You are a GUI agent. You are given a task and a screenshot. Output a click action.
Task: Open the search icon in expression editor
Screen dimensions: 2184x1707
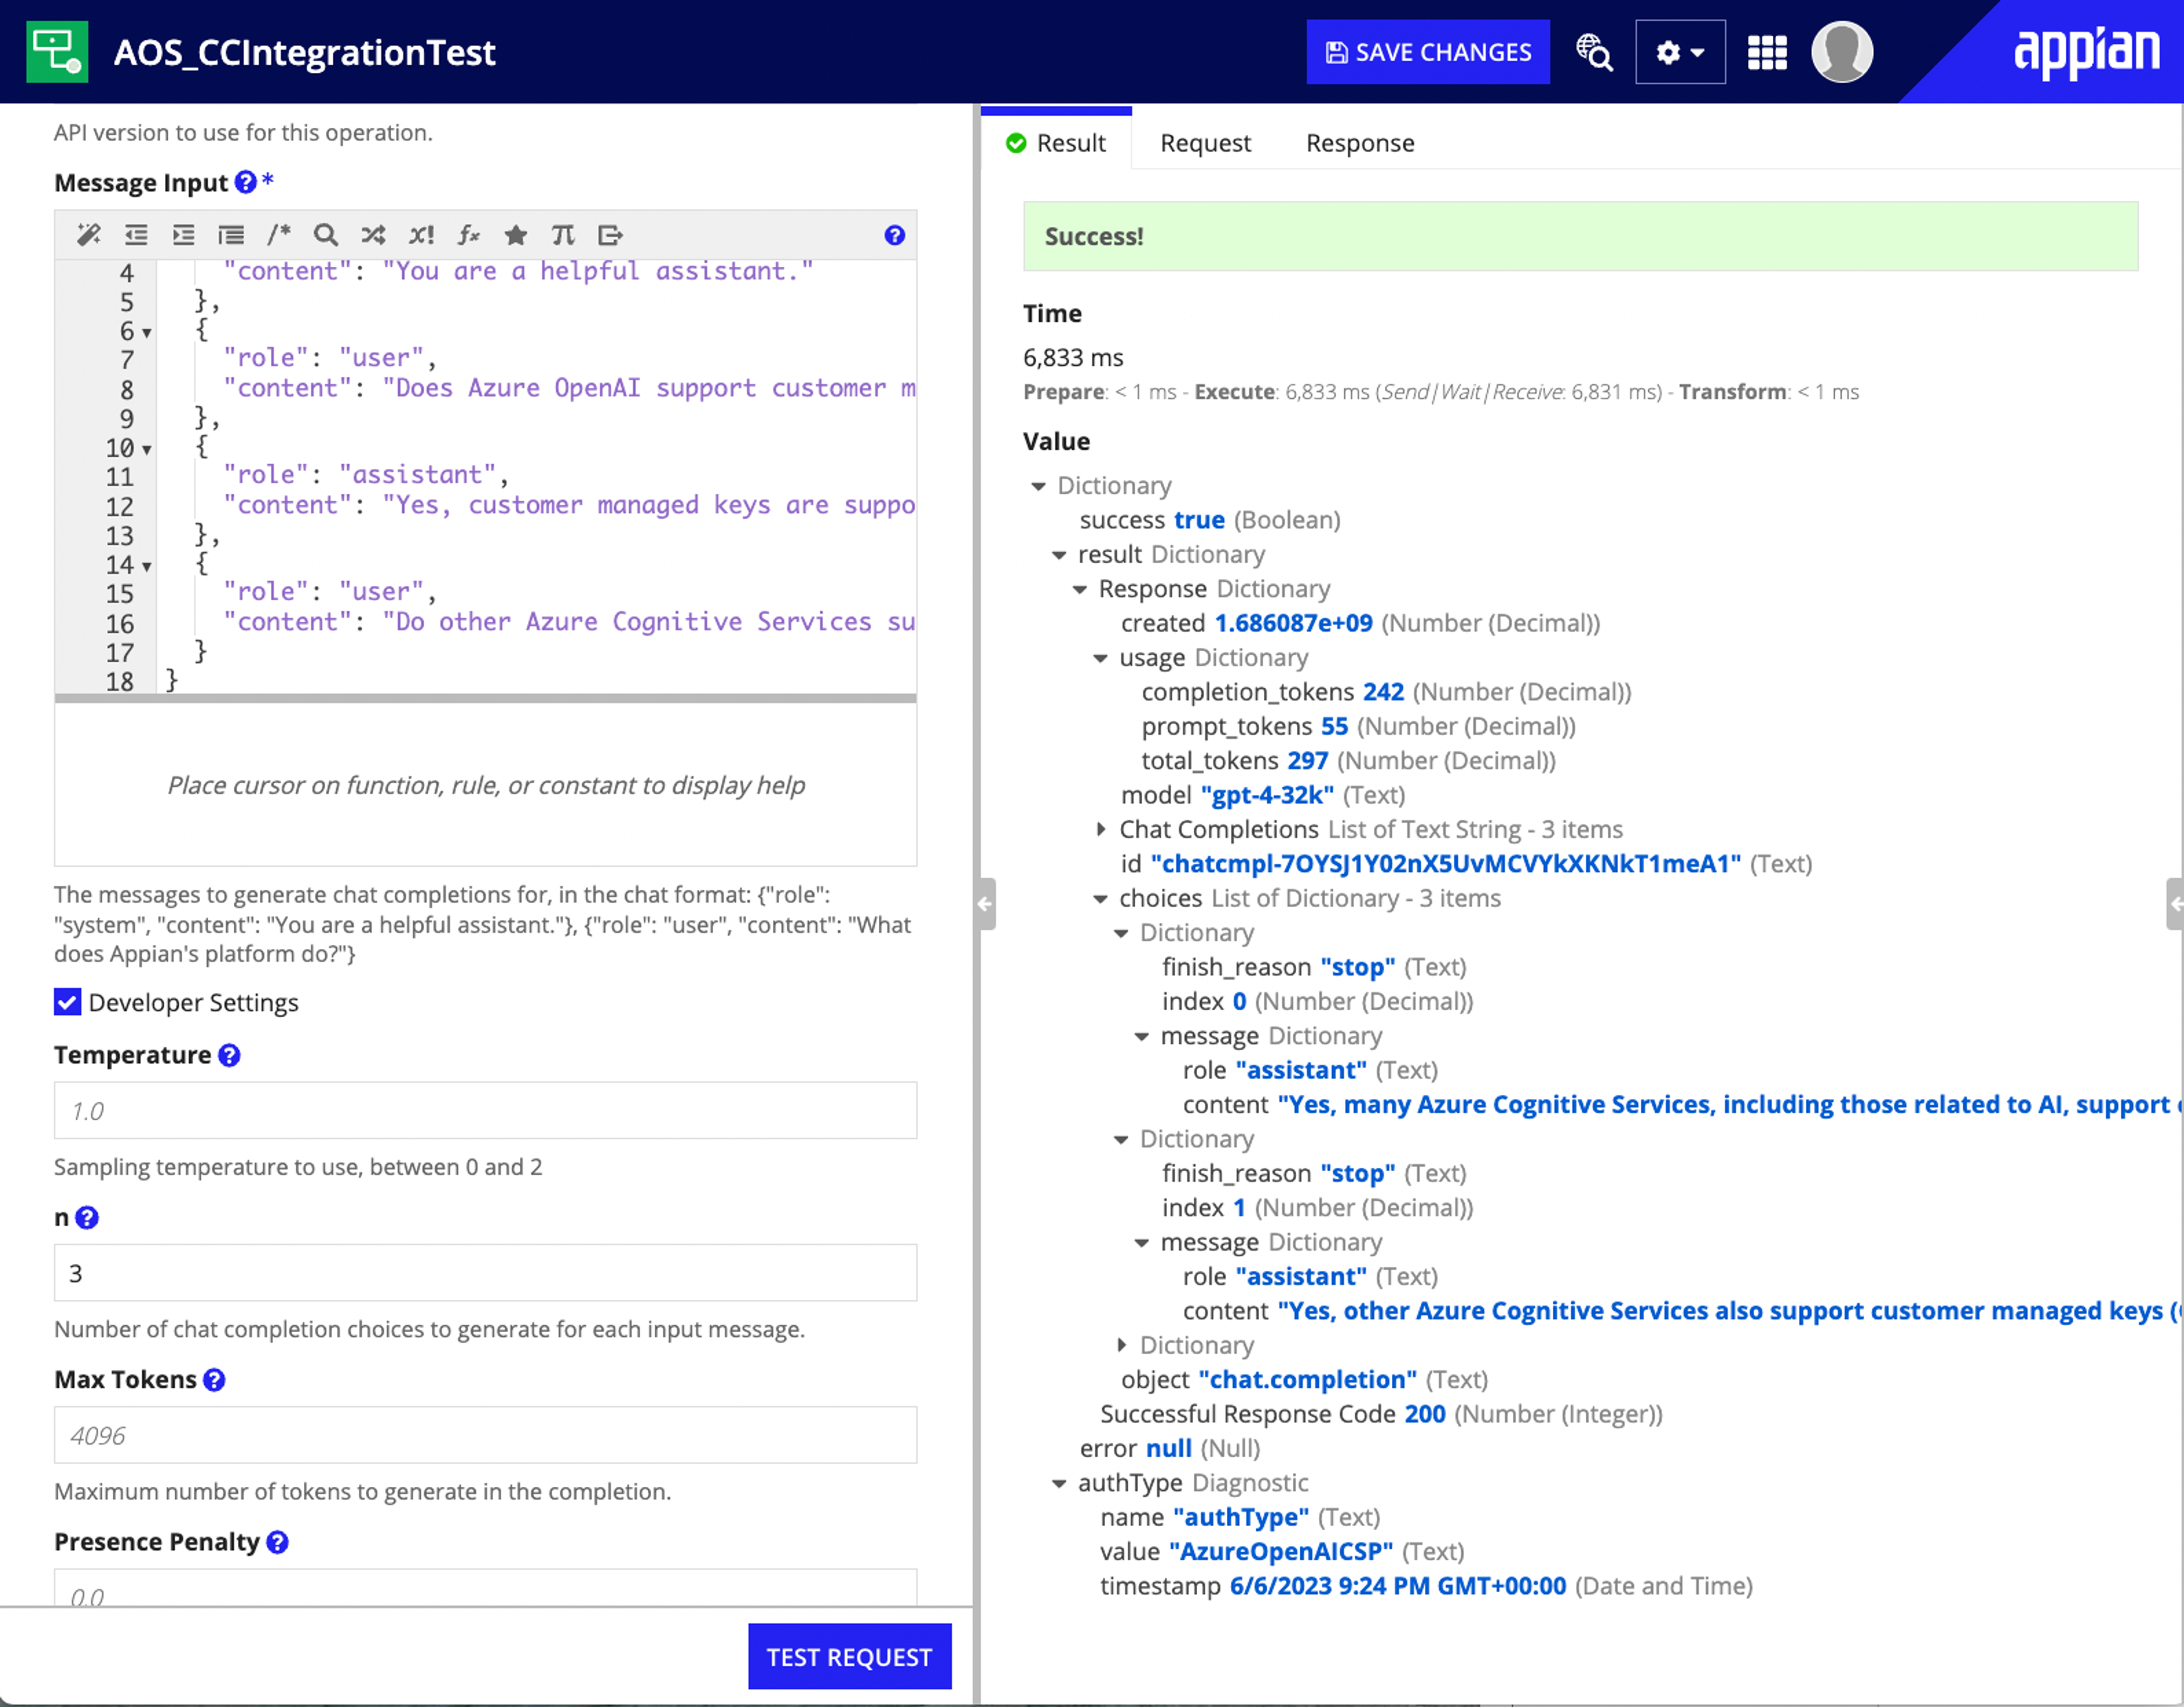(326, 235)
